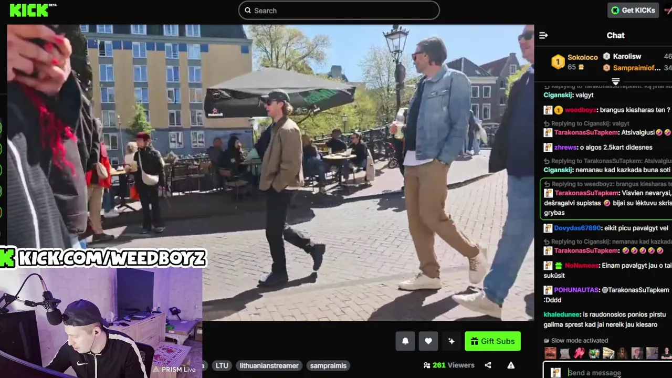Screen dimensions: 672x378
Task: Click weedboyz's badge icon with number 1
Action: 559,110
